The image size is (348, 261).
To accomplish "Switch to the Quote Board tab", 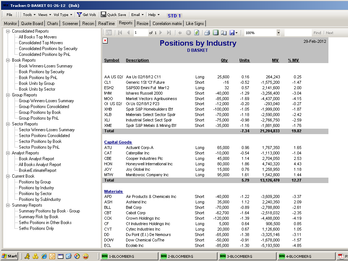I will click(32, 24).
